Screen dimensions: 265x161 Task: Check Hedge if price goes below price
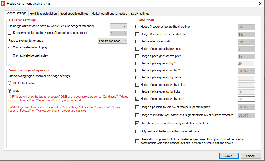click(137, 49)
